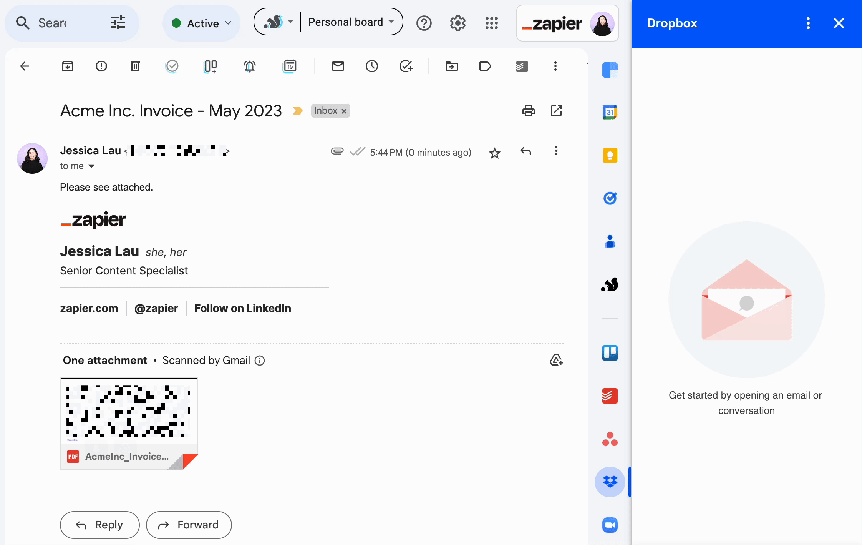Open the Active status dropdown menu
Screen dimensions: 862x545
199,23
